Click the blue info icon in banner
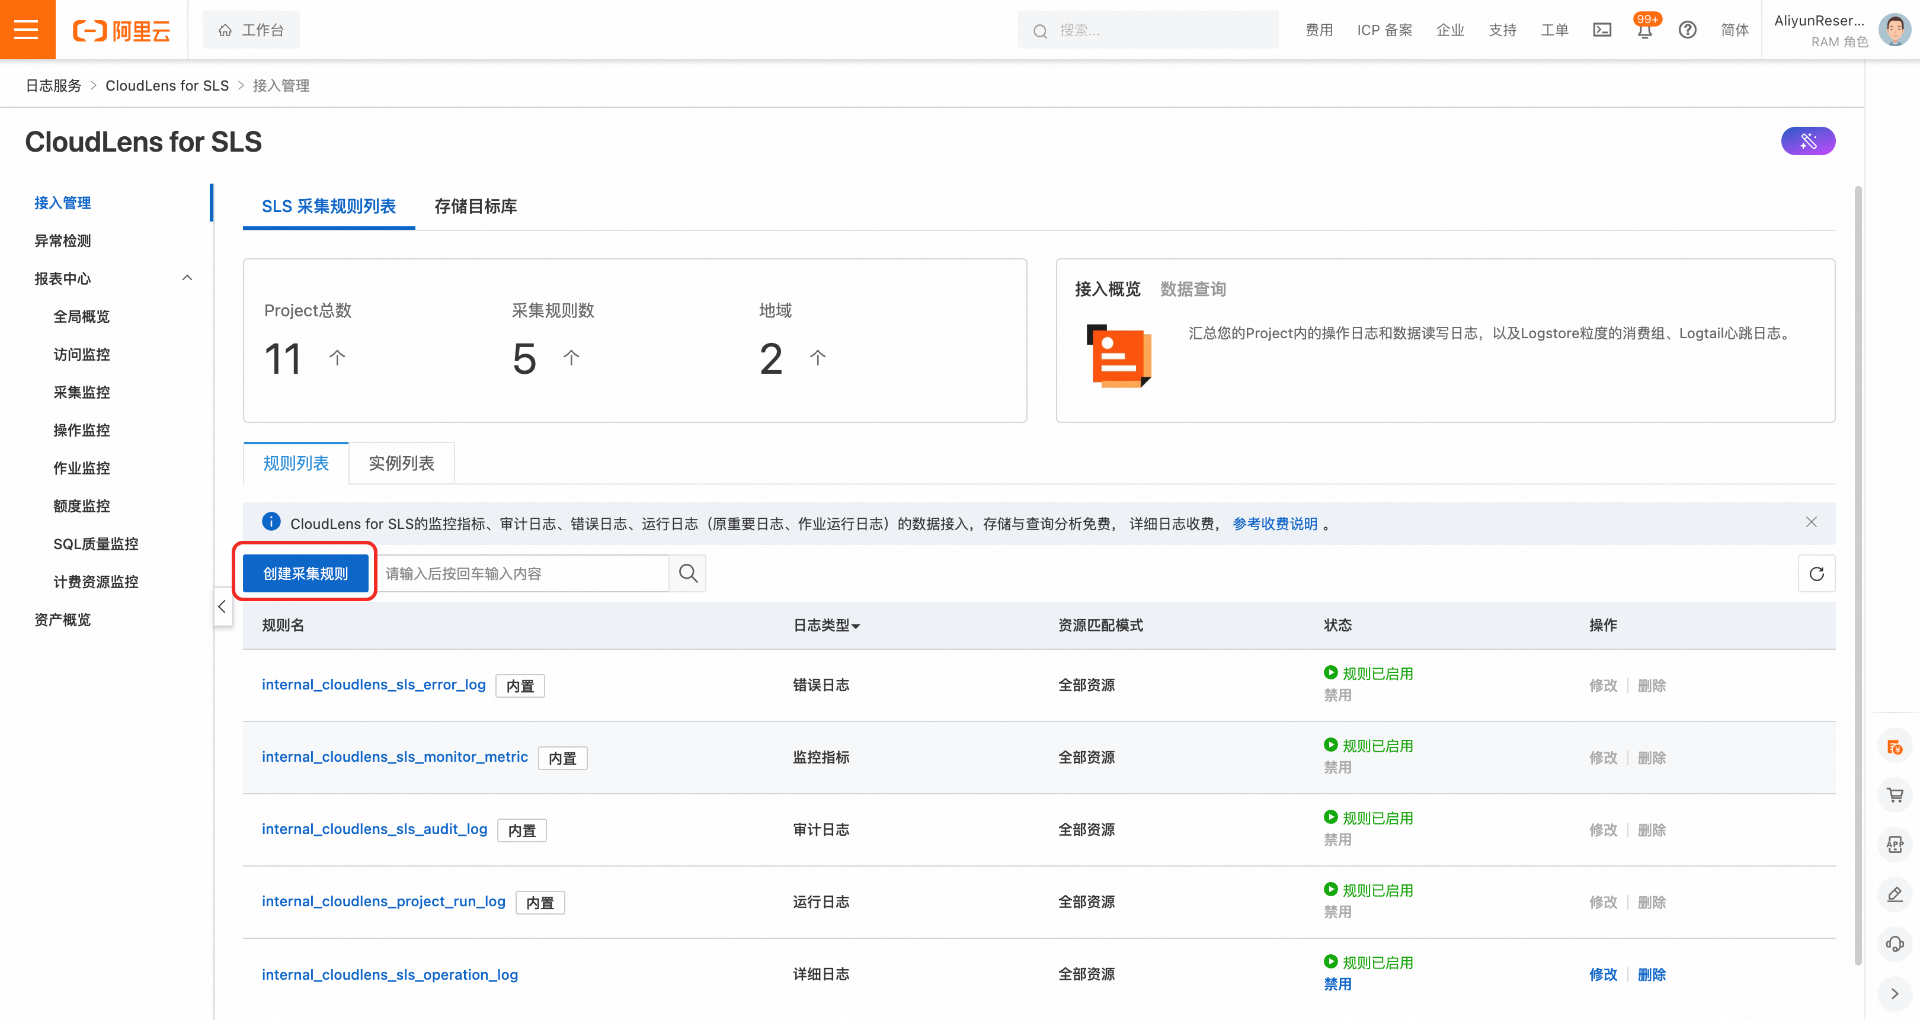The height and width of the screenshot is (1020, 1920). click(271, 521)
